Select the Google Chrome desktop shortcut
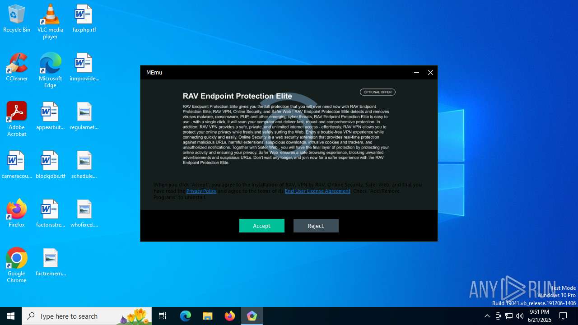 coord(17,265)
